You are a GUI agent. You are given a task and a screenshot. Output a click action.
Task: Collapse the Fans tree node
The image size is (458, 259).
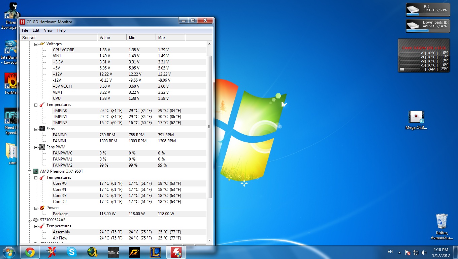coord(36,129)
